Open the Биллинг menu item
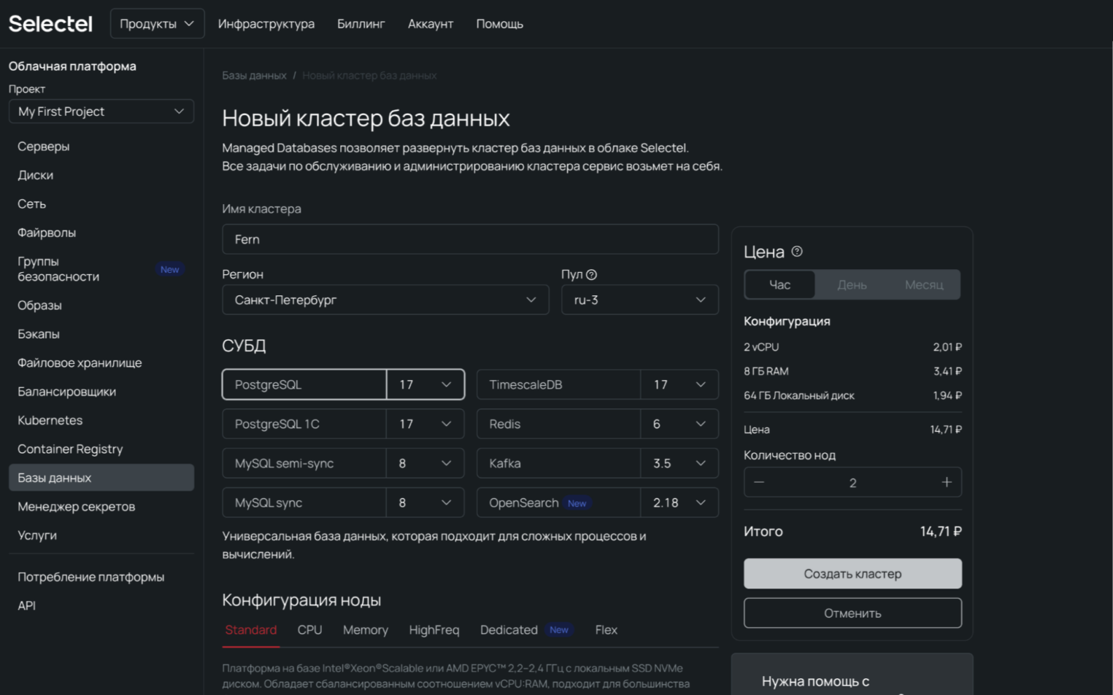 361,24
